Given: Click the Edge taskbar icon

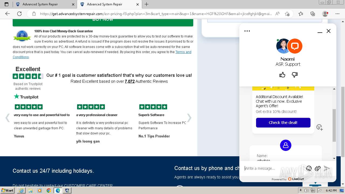Looking at the screenshot, I should [58, 190].
